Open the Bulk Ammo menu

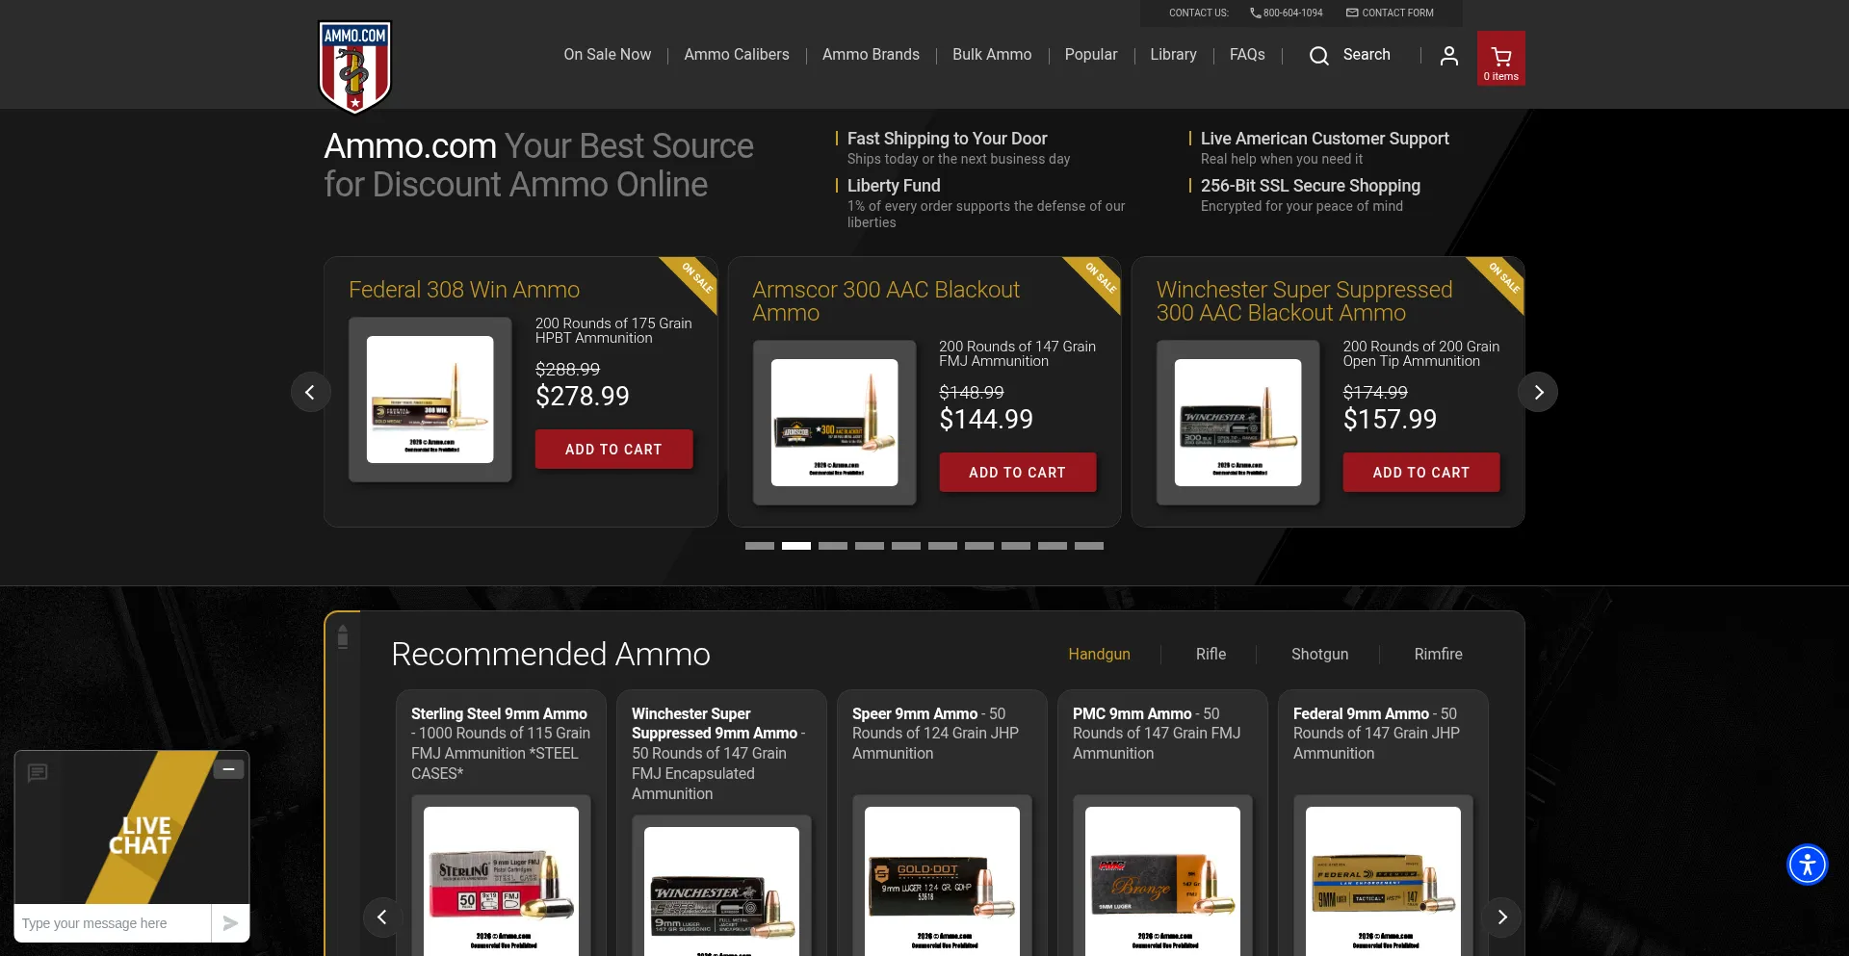[x=992, y=55]
